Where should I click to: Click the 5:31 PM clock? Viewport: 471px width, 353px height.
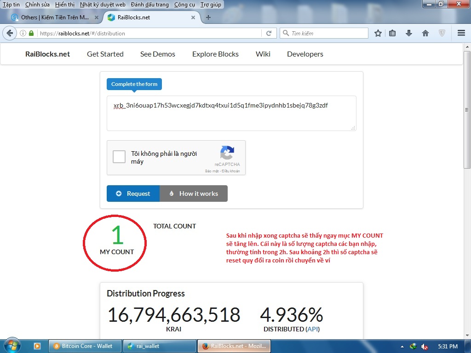click(448, 347)
